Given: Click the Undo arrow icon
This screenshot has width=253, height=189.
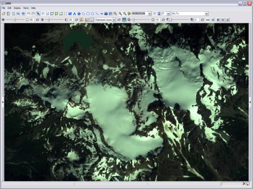Looking at the screenshot, I should [x=28, y=13].
